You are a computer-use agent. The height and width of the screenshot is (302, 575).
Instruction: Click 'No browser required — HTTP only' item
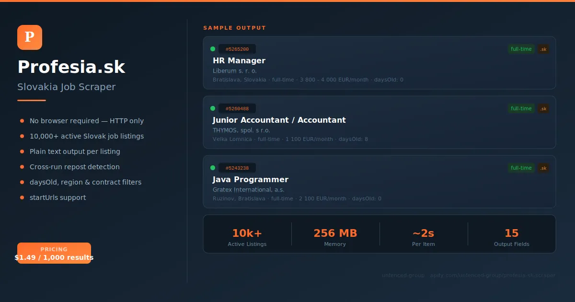[x=82, y=121]
